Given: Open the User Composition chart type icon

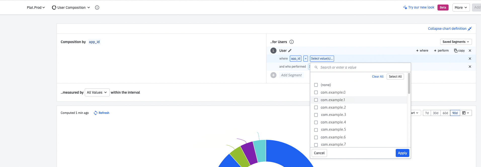Looking at the screenshot, I should click(54, 8).
